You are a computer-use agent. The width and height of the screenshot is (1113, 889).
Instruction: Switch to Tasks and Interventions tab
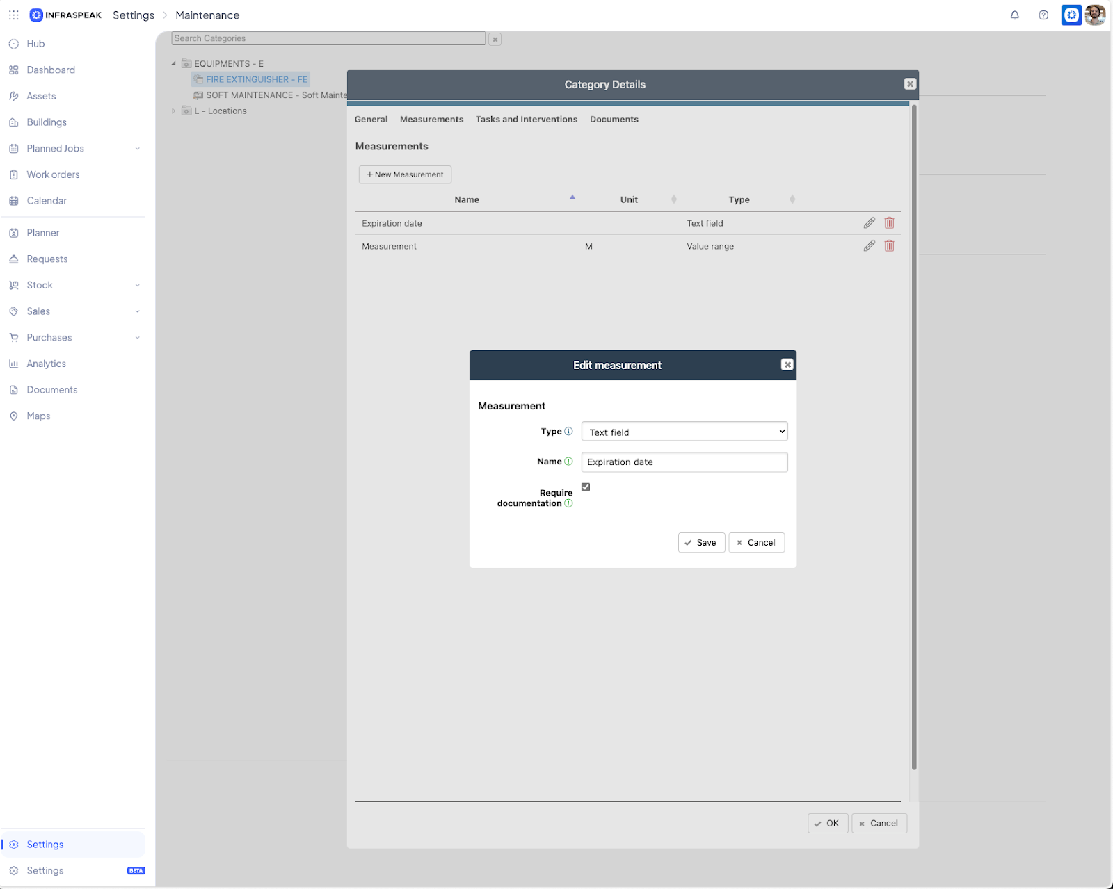coord(527,120)
